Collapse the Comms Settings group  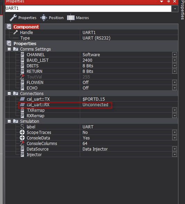click(9, 49)
